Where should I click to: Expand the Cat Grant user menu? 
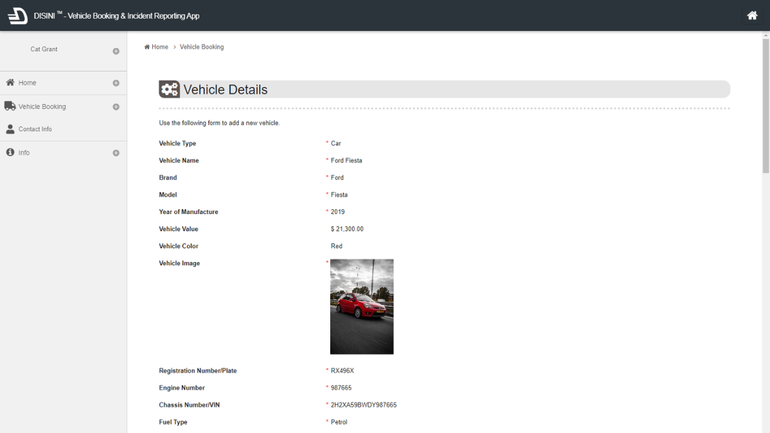point(116,51)
